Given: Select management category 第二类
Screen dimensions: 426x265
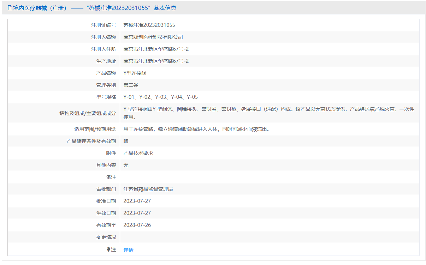Looking at the screenshot, I should tap(131, 85).
